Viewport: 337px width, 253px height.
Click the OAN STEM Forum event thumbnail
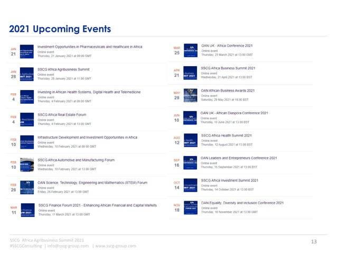[x=27, y=187]
